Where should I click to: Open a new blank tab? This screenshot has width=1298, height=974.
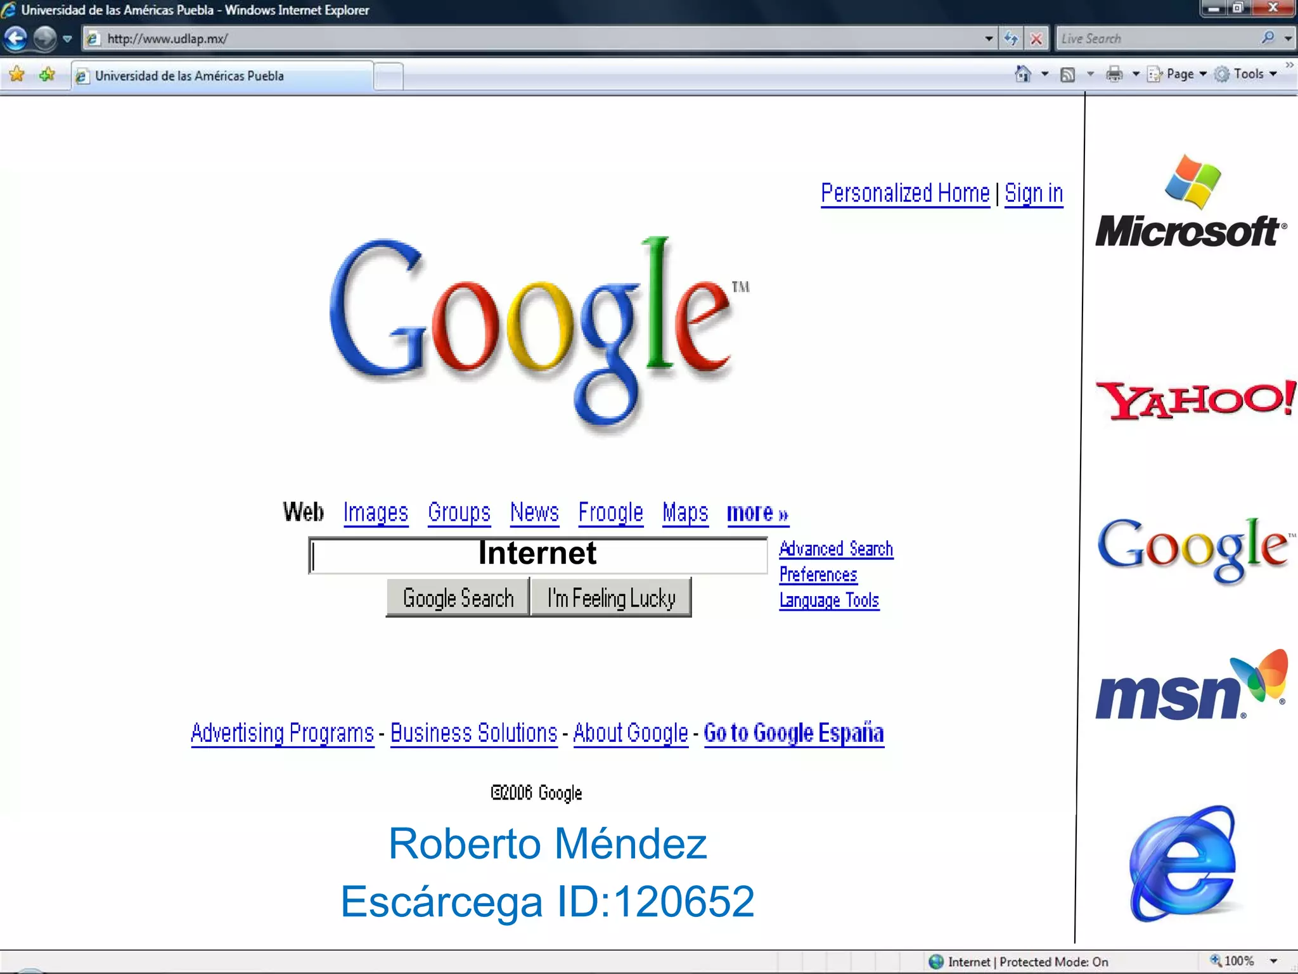389,77
